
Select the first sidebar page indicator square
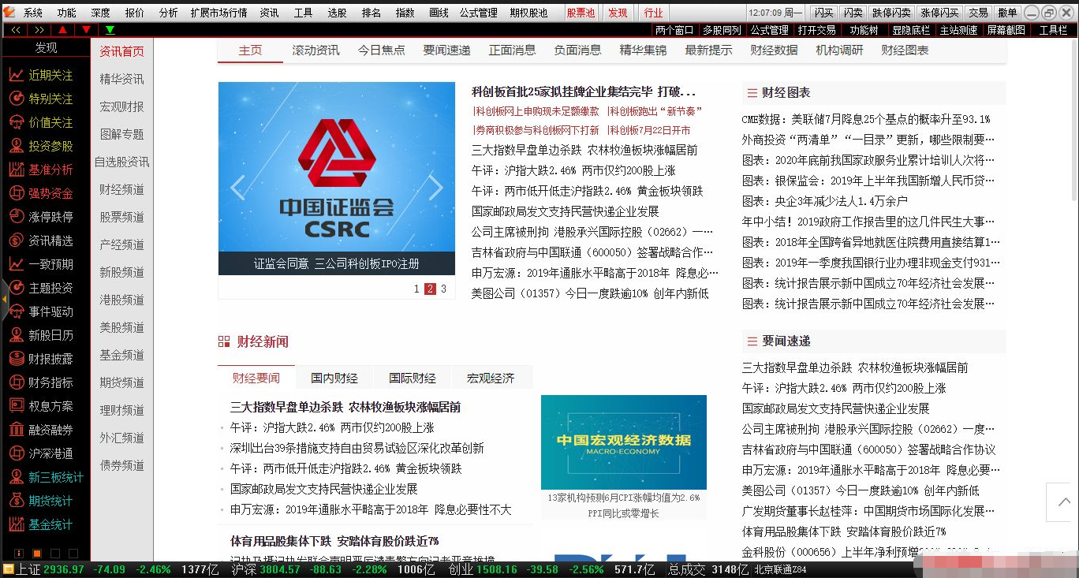[19, 554]
